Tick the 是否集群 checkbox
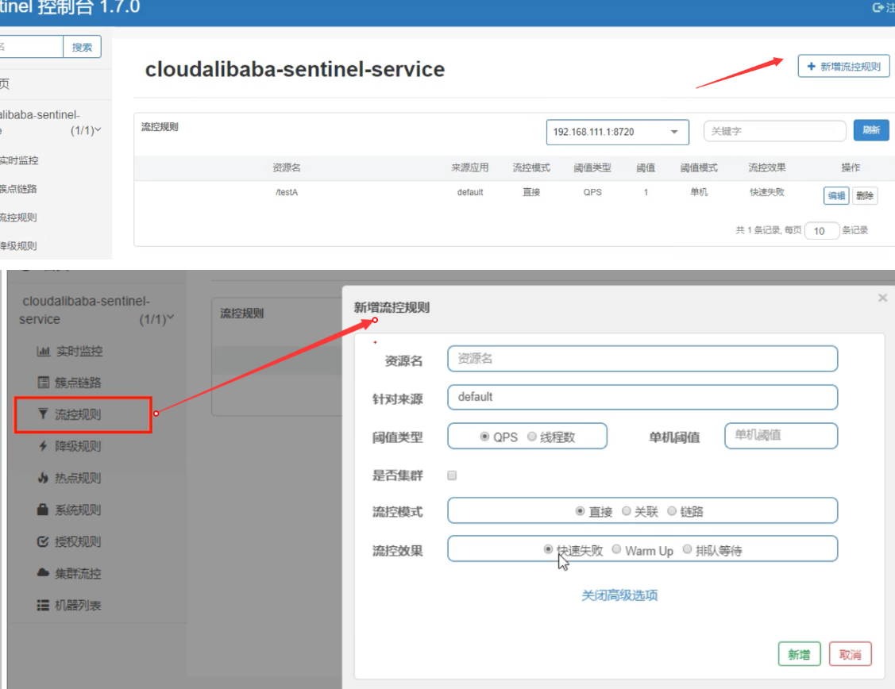895x689 pixels. click(452, 475)
